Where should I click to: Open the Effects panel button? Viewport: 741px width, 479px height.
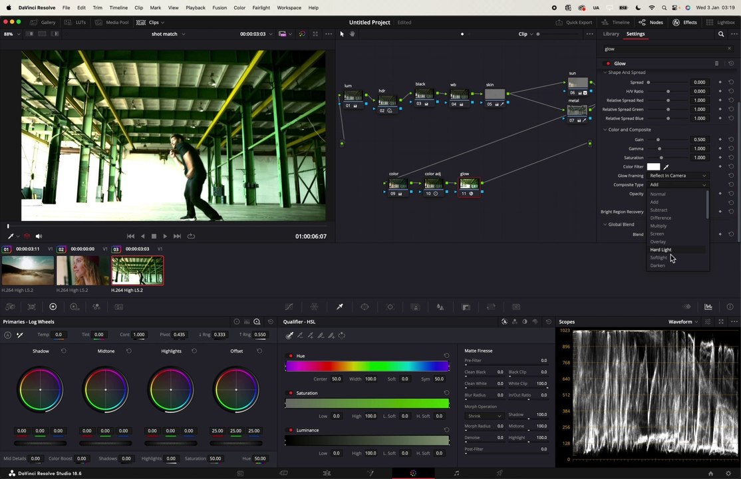684,22
